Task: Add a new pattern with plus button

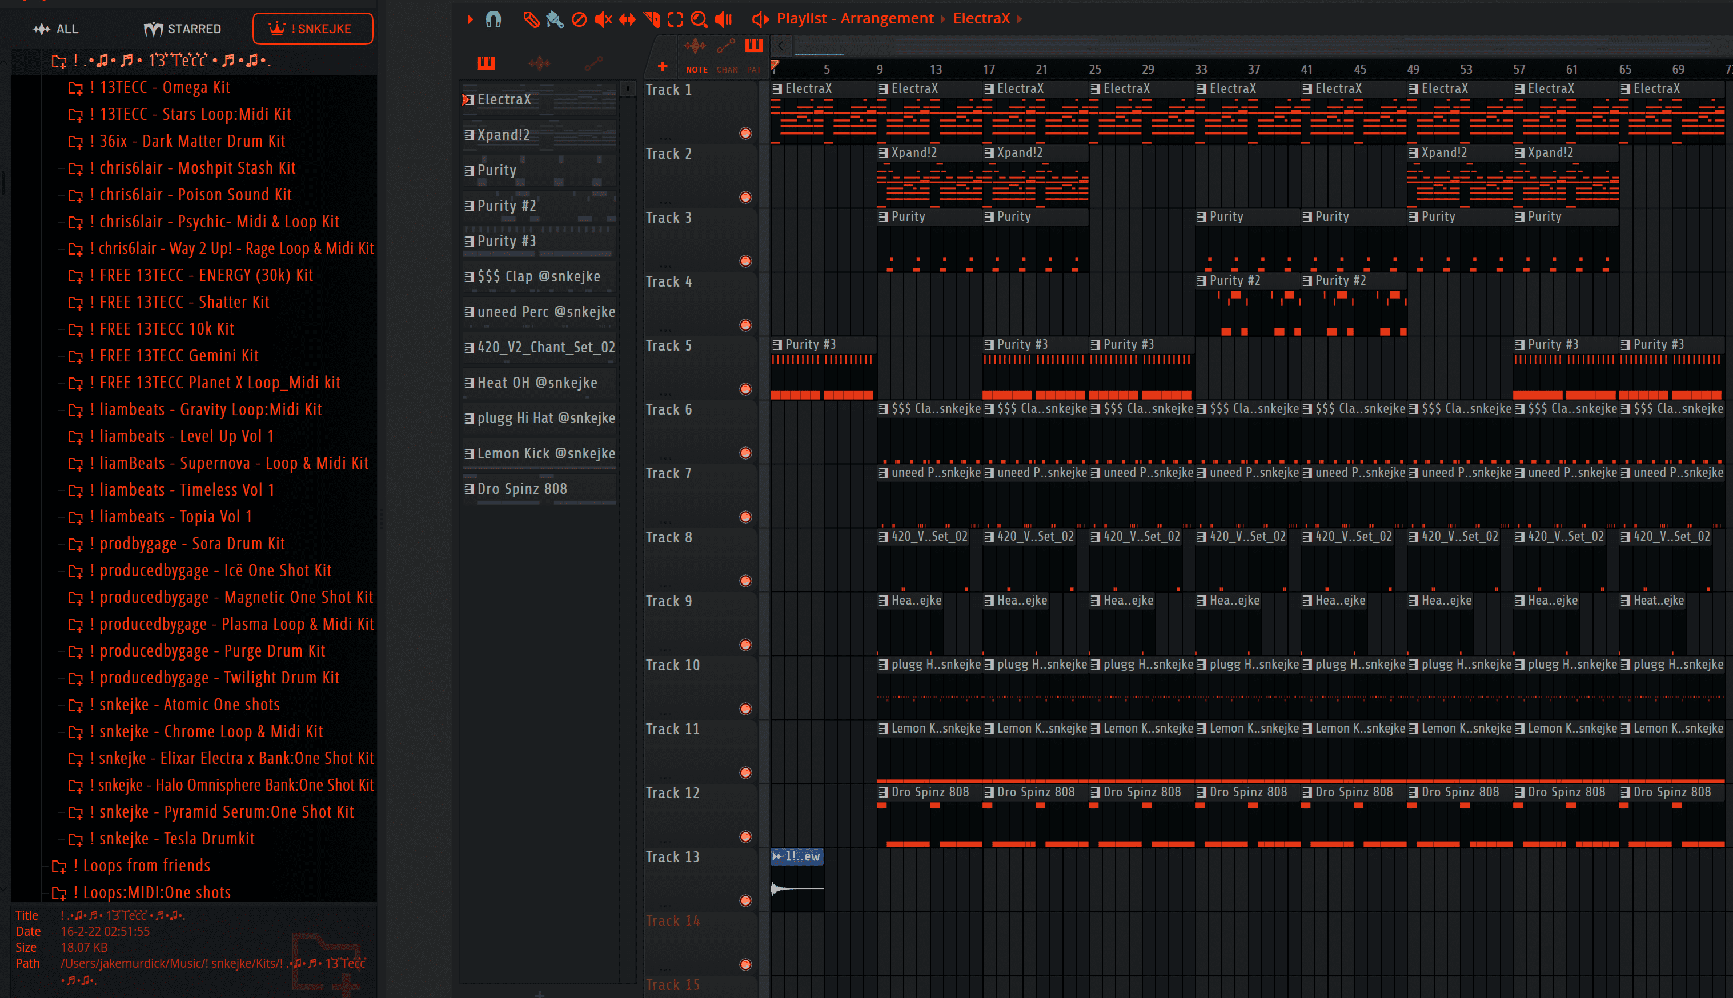Action: [x=662, y=66]
